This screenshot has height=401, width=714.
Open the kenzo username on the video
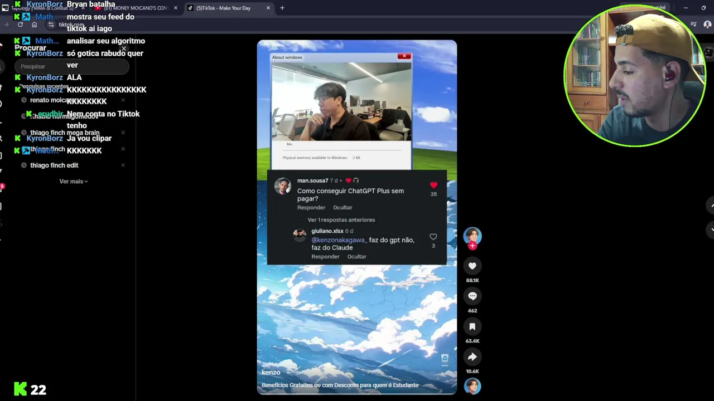pyautogui.click(x=271, y=373)
